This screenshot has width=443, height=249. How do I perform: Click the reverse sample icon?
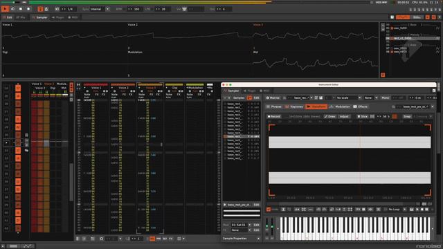pos(332,210)
